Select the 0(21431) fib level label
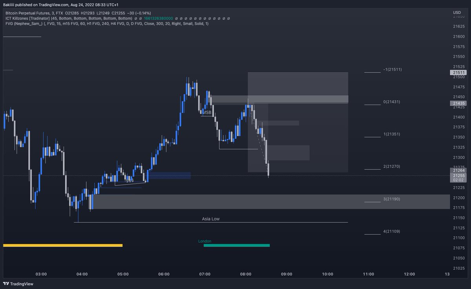The image size is (471, 289). (392, 102)
